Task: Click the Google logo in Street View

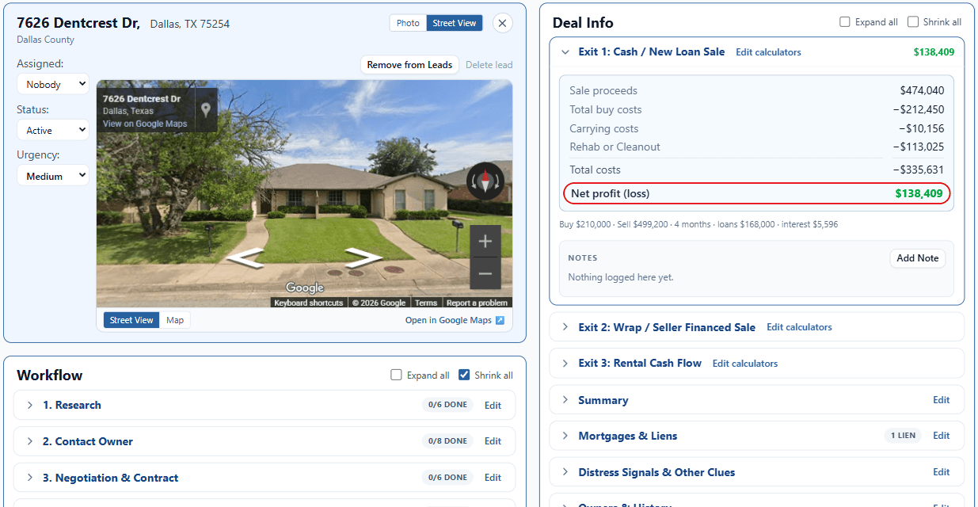Action: 305,288
